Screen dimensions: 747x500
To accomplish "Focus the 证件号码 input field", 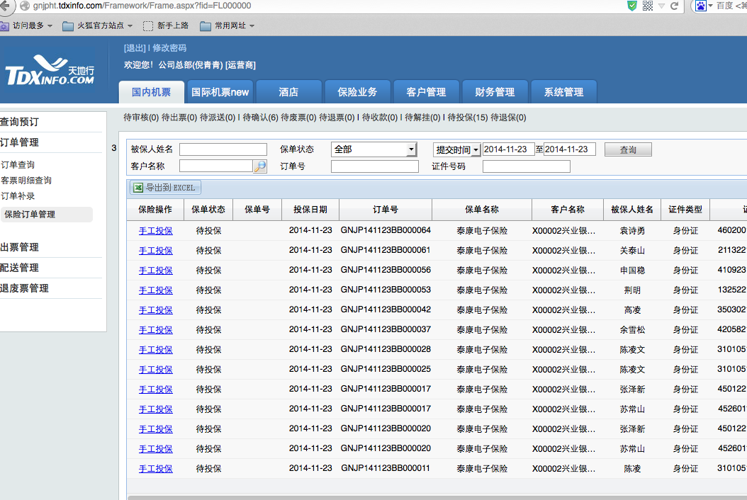I will (526, 166).
